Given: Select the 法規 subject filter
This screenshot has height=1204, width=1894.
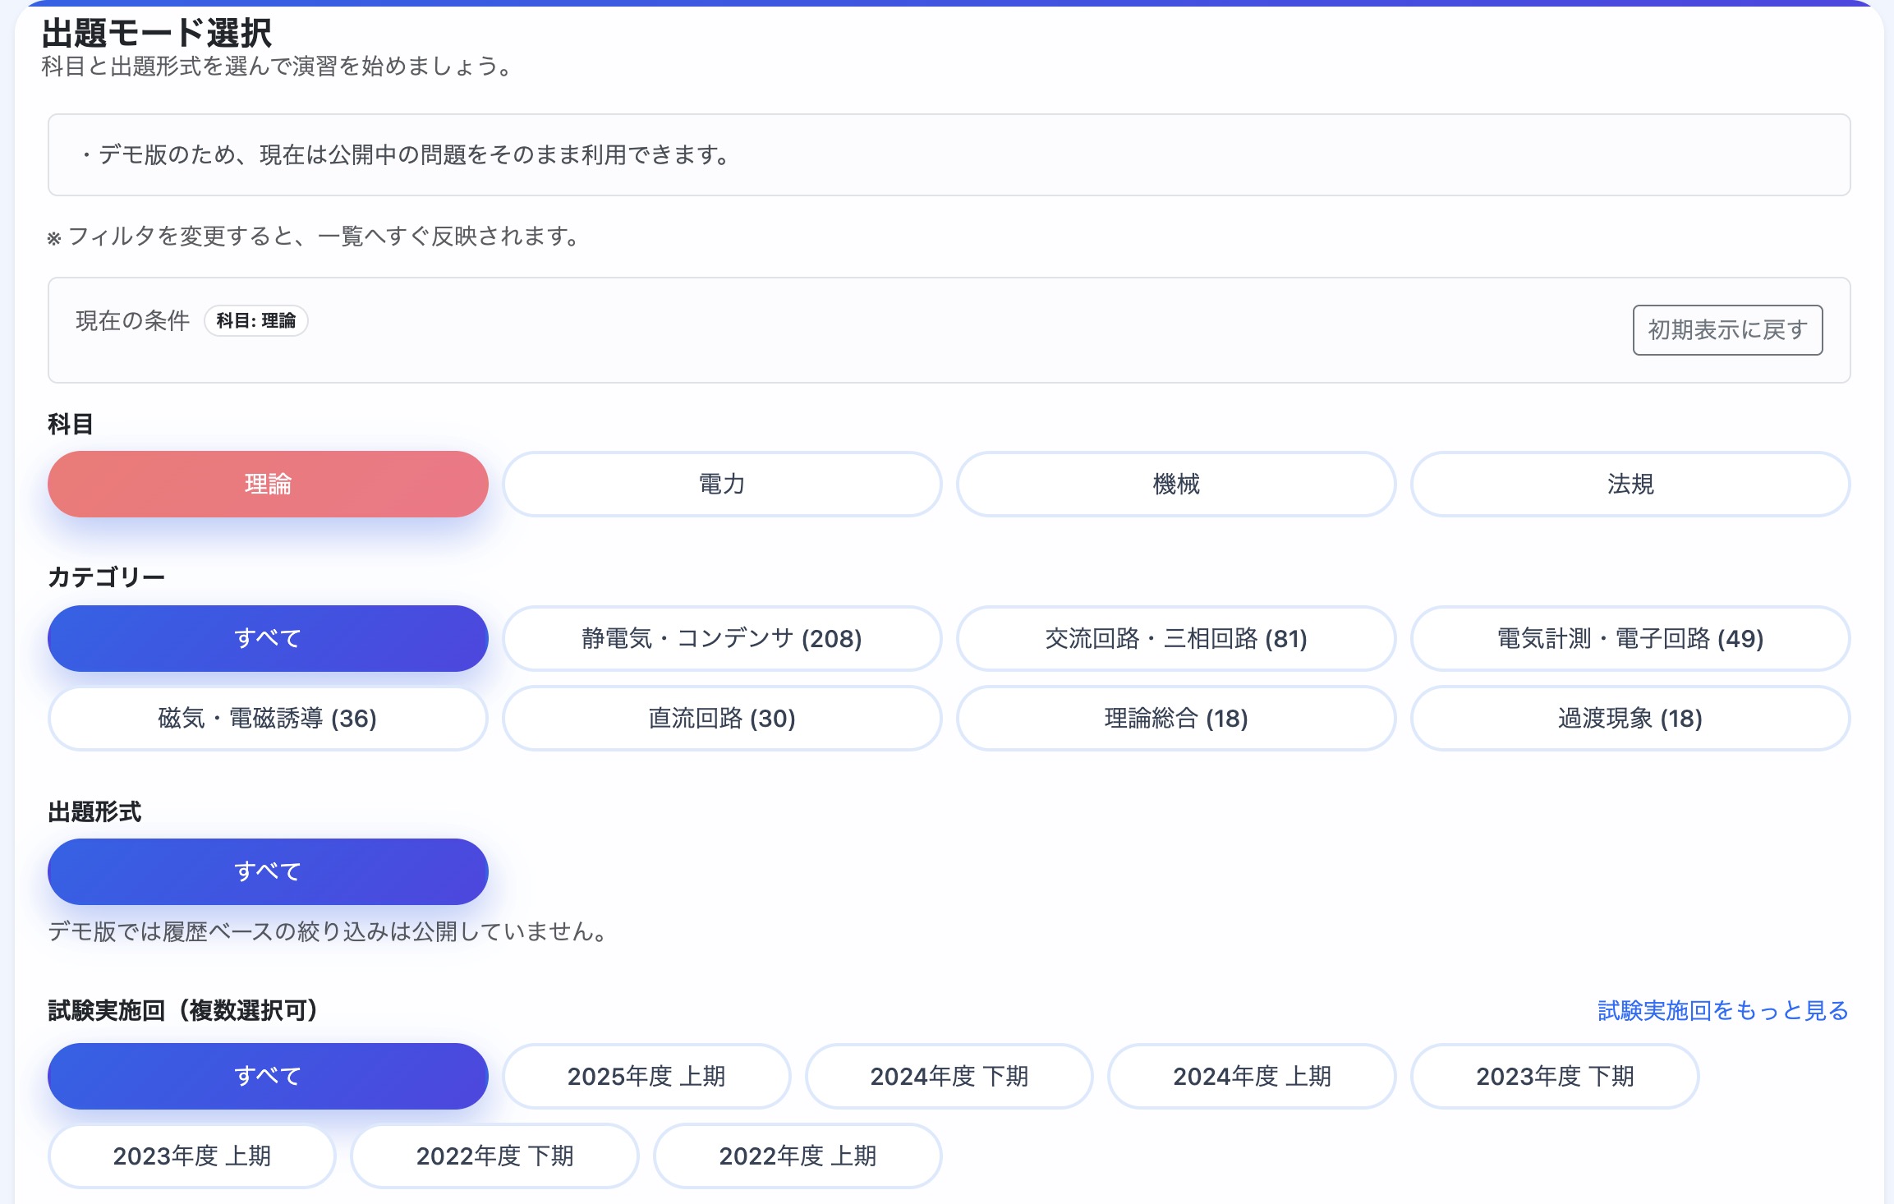Looking at the screenshot, I should (1630, 485).
